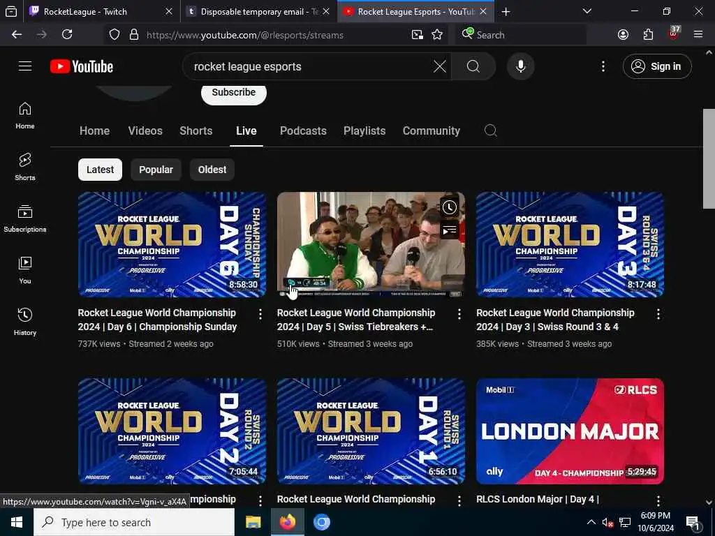This screenshot has height=536, width=715.
Task: Click the YouTube search magnifier button
Action: 473,66
